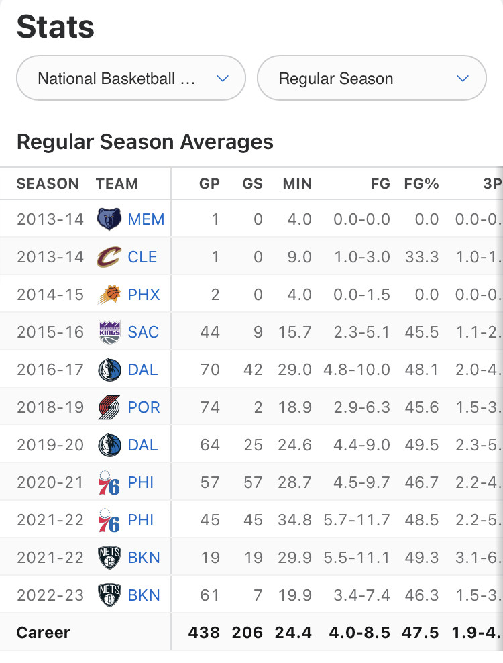Click the Memphis Grizzlies team logo
The image size is (503, 663).
click(x=109, y=219)
